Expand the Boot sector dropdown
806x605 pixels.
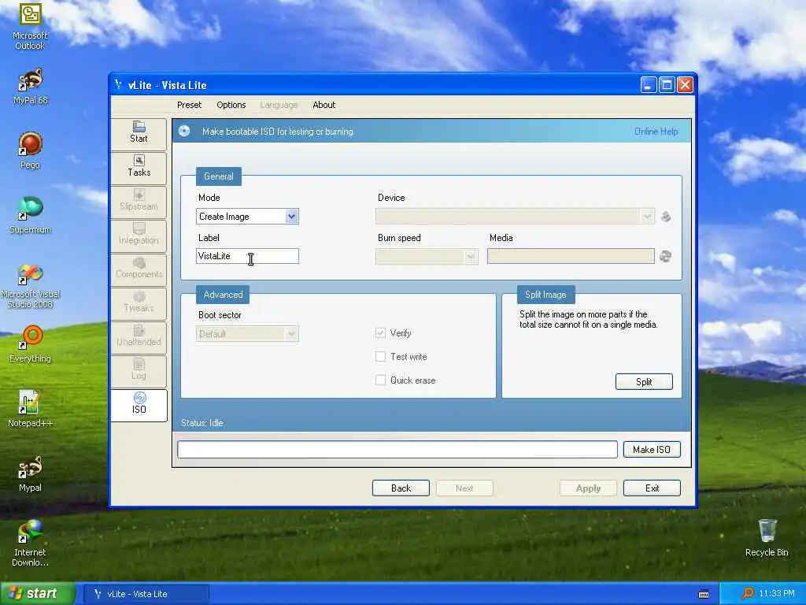tap(291, 334)
